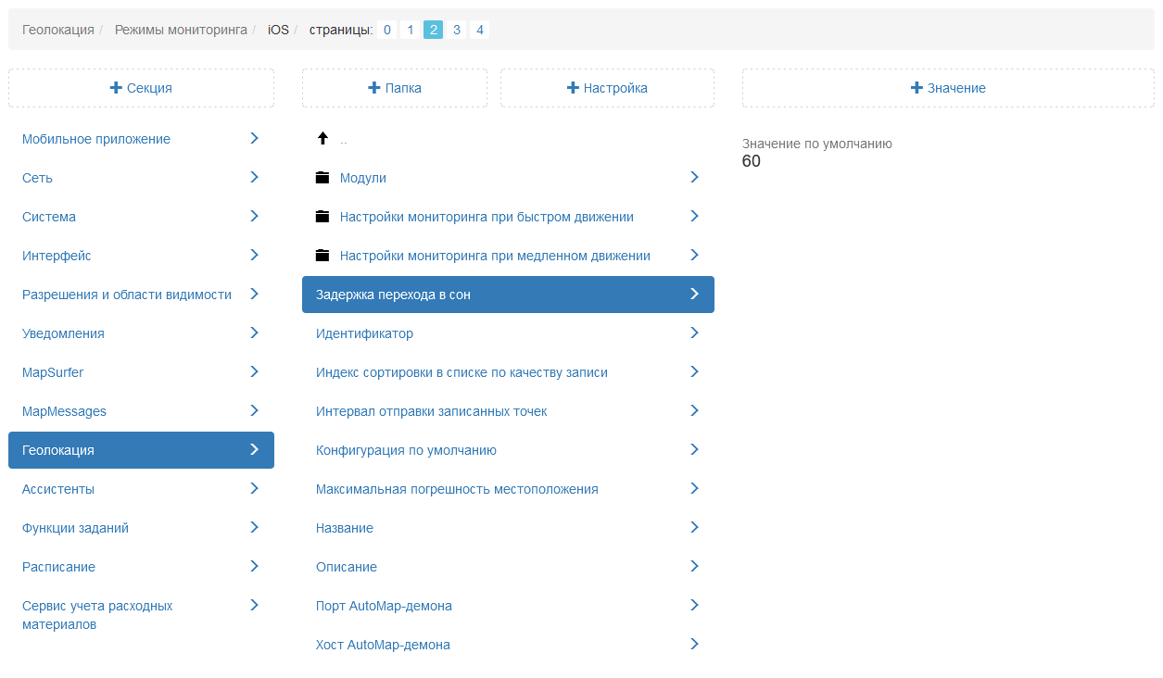
Task: Click chevron next to Идентификатор setting
Action: 695,333
